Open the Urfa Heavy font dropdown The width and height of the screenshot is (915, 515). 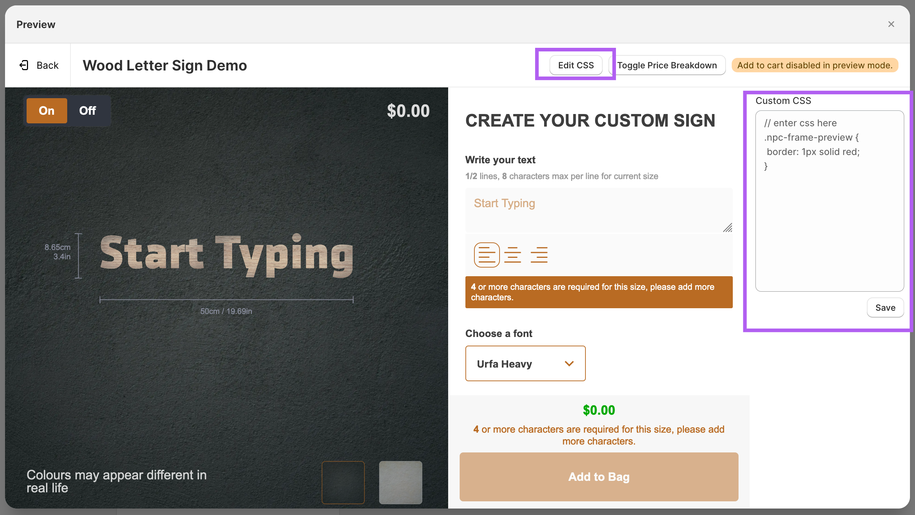tap(525, 364)
